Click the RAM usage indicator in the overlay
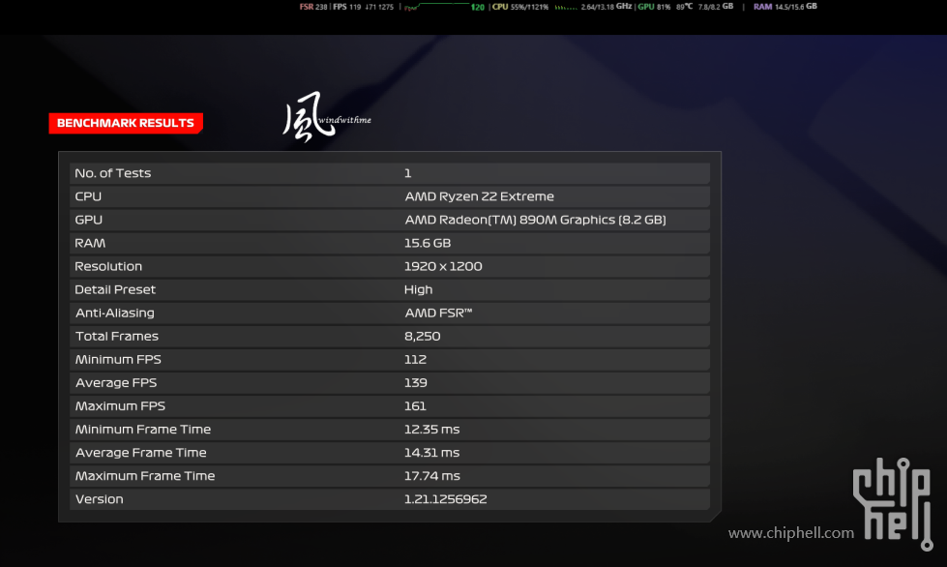947x567 pixels. 784,7
